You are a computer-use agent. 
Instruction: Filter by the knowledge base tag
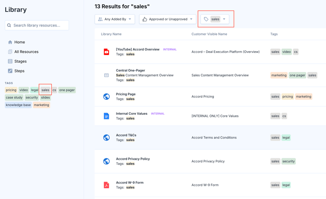coord(18,105)
